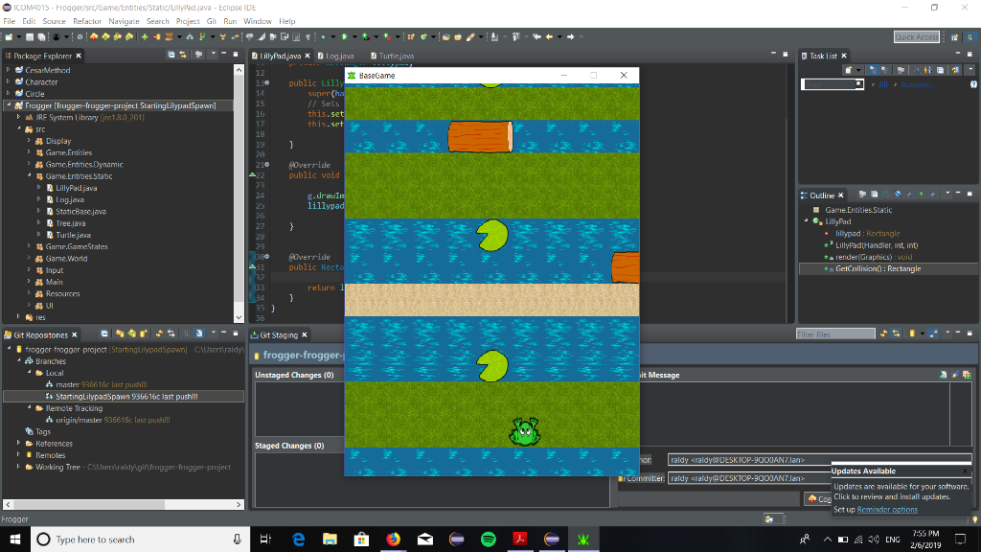Click the Quick Access search box

[x=917, y=37]
